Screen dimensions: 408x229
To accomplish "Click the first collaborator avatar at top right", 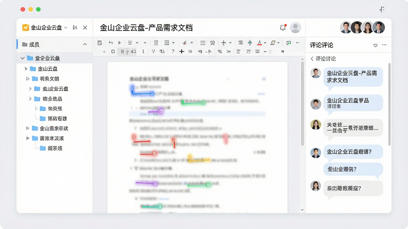I will coord(346,27).
